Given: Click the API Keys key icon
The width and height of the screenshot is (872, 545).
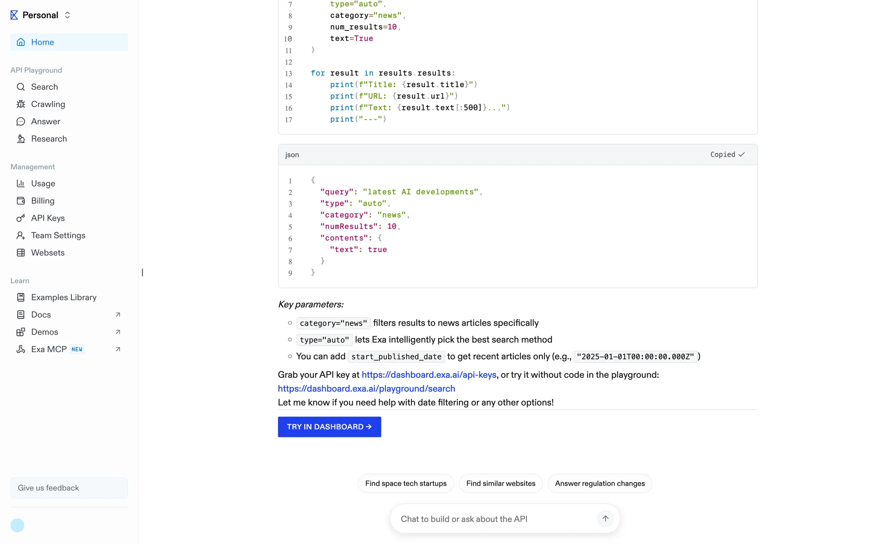Looking at the screenshot, I should click(21, 218).
